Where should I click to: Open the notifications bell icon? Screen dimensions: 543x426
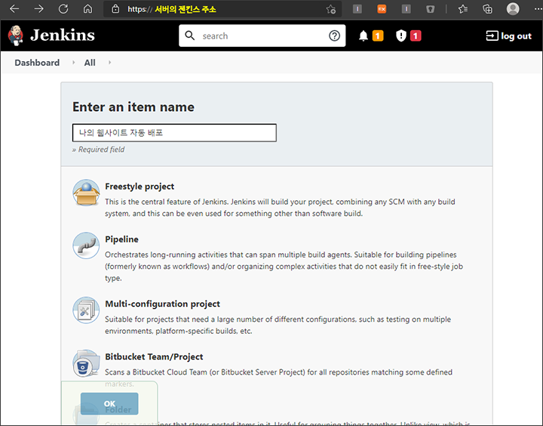coord(364,35)
